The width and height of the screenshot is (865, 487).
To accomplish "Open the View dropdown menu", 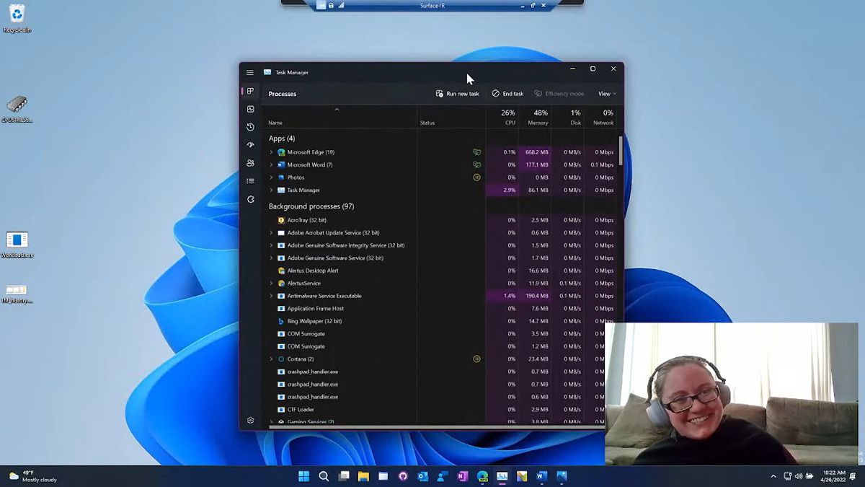I will click(607, 94).
